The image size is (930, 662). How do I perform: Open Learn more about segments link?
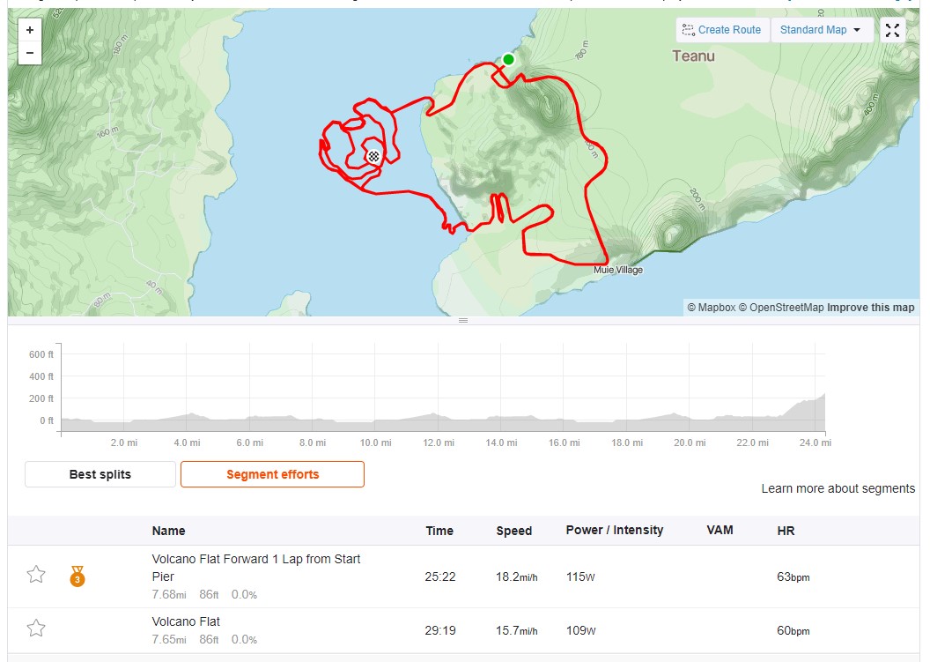pyautogui.click(x=838, y=488)
